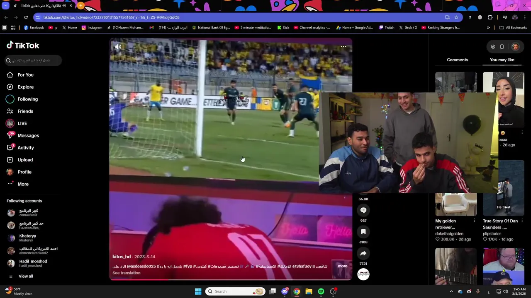This screenshot has height=298, width=531.
Task: Expand the caption with 'more'
Action: (x=343, y=266)
